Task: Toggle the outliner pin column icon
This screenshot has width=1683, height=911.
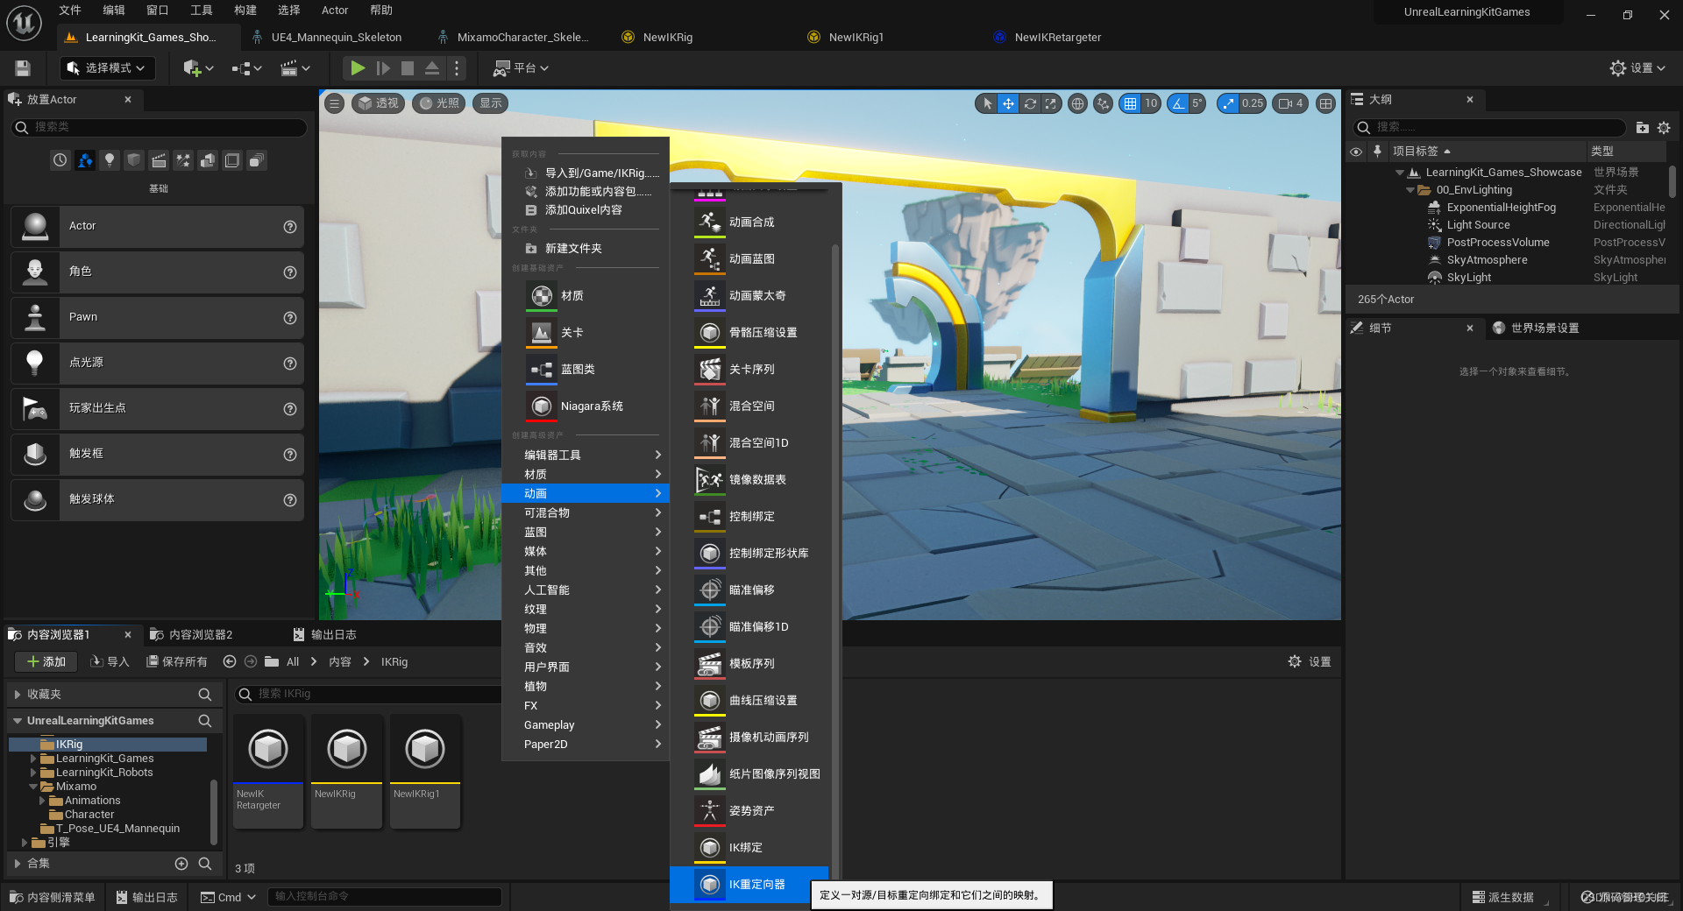Action: pos(1377,151)
